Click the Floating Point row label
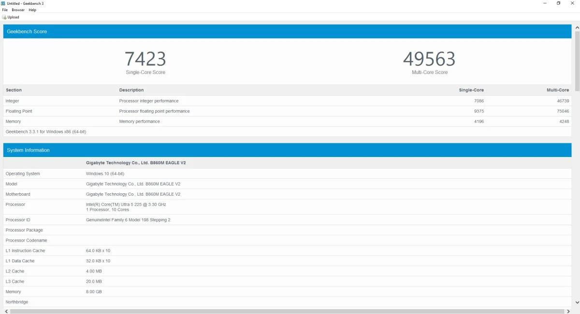580x314 pixels. pos(19,111)
